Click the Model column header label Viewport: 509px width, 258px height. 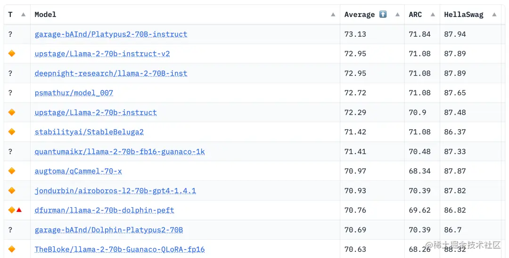click(x=45, y=15)
